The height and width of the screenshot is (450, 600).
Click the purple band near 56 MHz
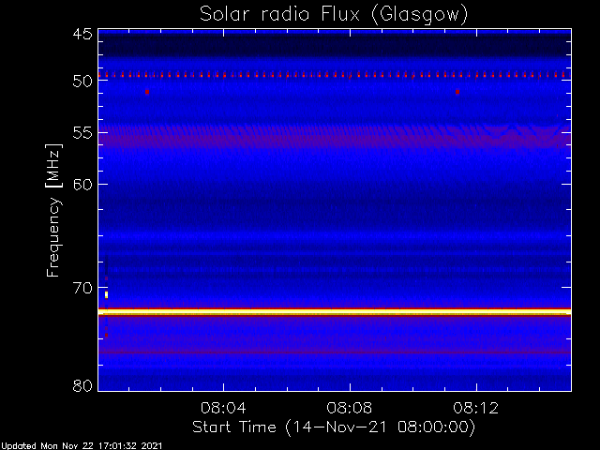[x=335, y=139]
